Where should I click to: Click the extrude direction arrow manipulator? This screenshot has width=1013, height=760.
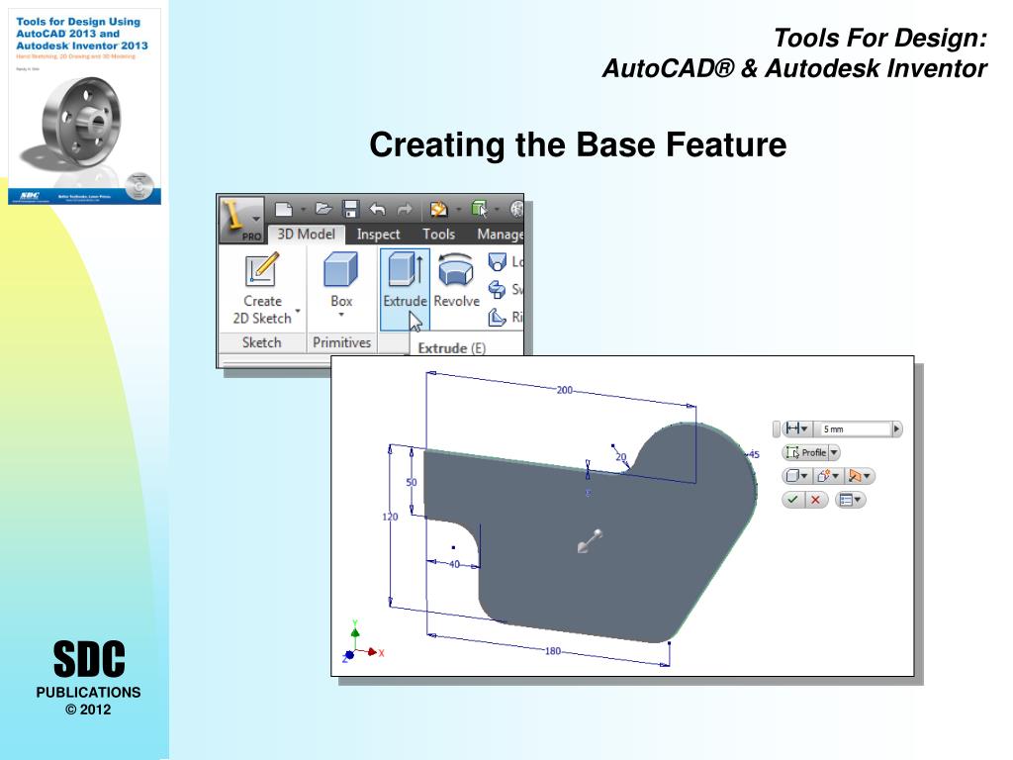click(590, 541)
